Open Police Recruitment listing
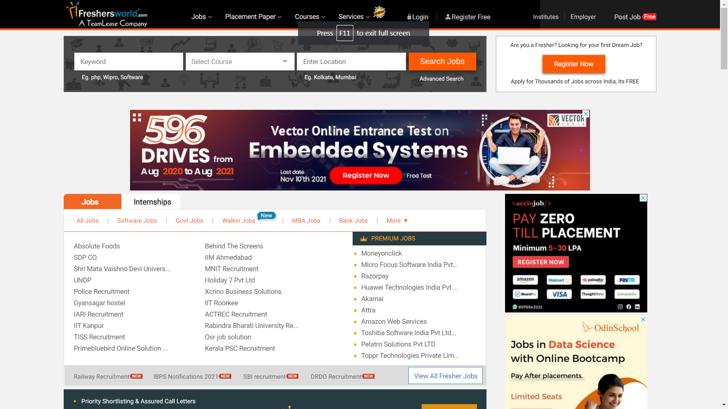The height and width of the screenshot is (409, 728). coord(102,292)
